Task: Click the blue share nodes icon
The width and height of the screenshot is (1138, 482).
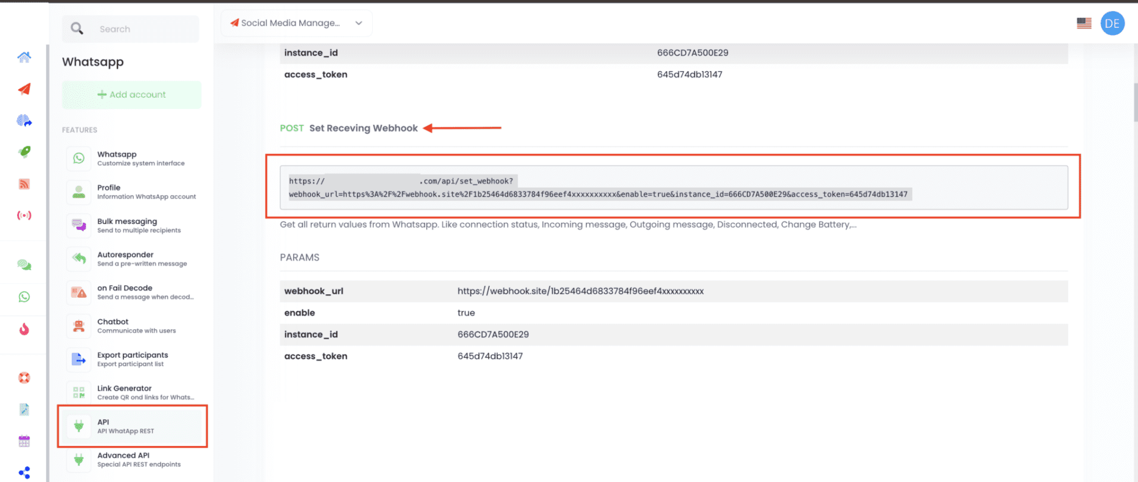Action: click(24, 473)
